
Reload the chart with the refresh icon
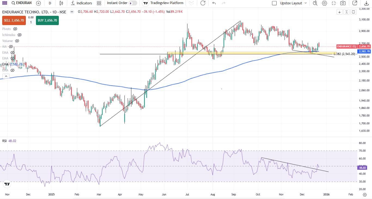pyautogui.click(x=203, y=3)
